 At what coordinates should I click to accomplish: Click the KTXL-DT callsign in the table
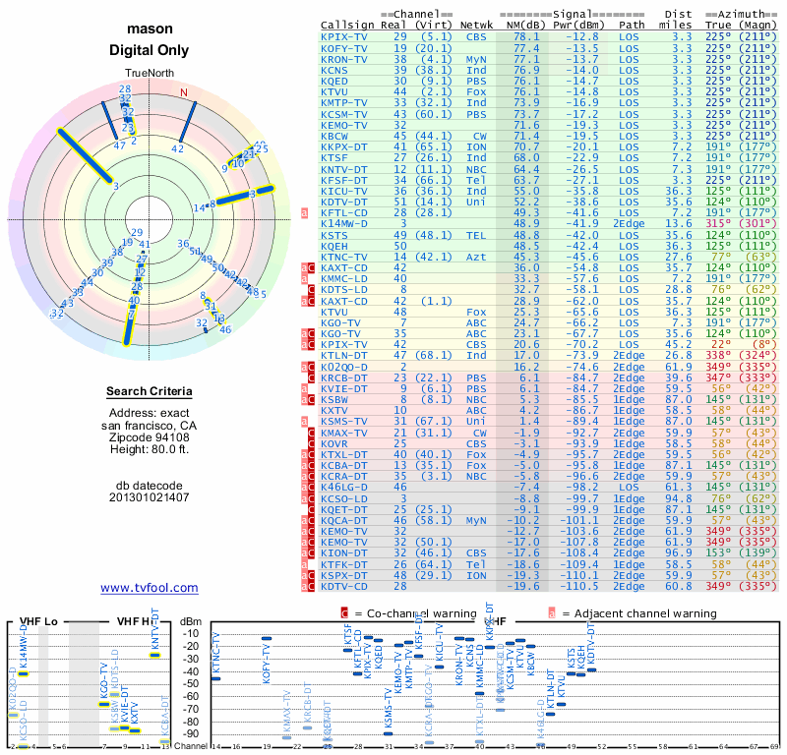click(343, 454)
